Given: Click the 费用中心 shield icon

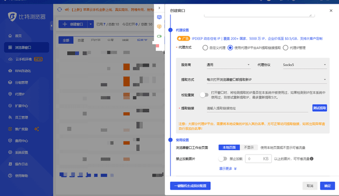Looking at the screenshot, I should coord(10,140).
